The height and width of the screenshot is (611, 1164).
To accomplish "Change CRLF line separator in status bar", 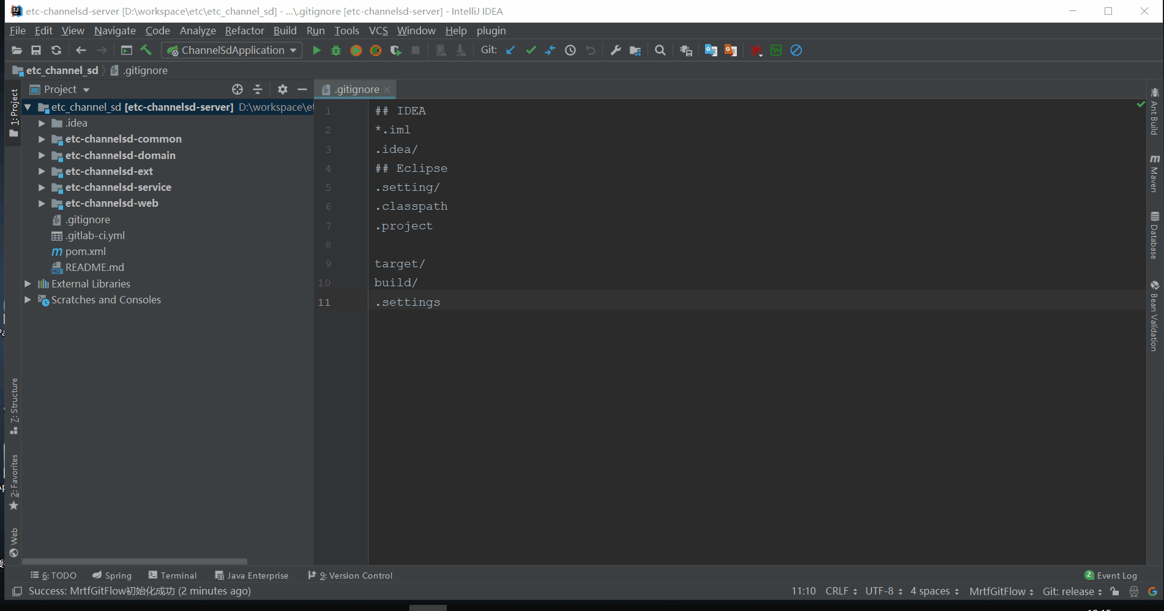I will coord(841,591).
